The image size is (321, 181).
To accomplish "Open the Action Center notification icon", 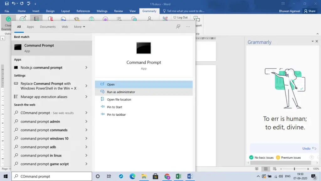I will tap(313, 176).
